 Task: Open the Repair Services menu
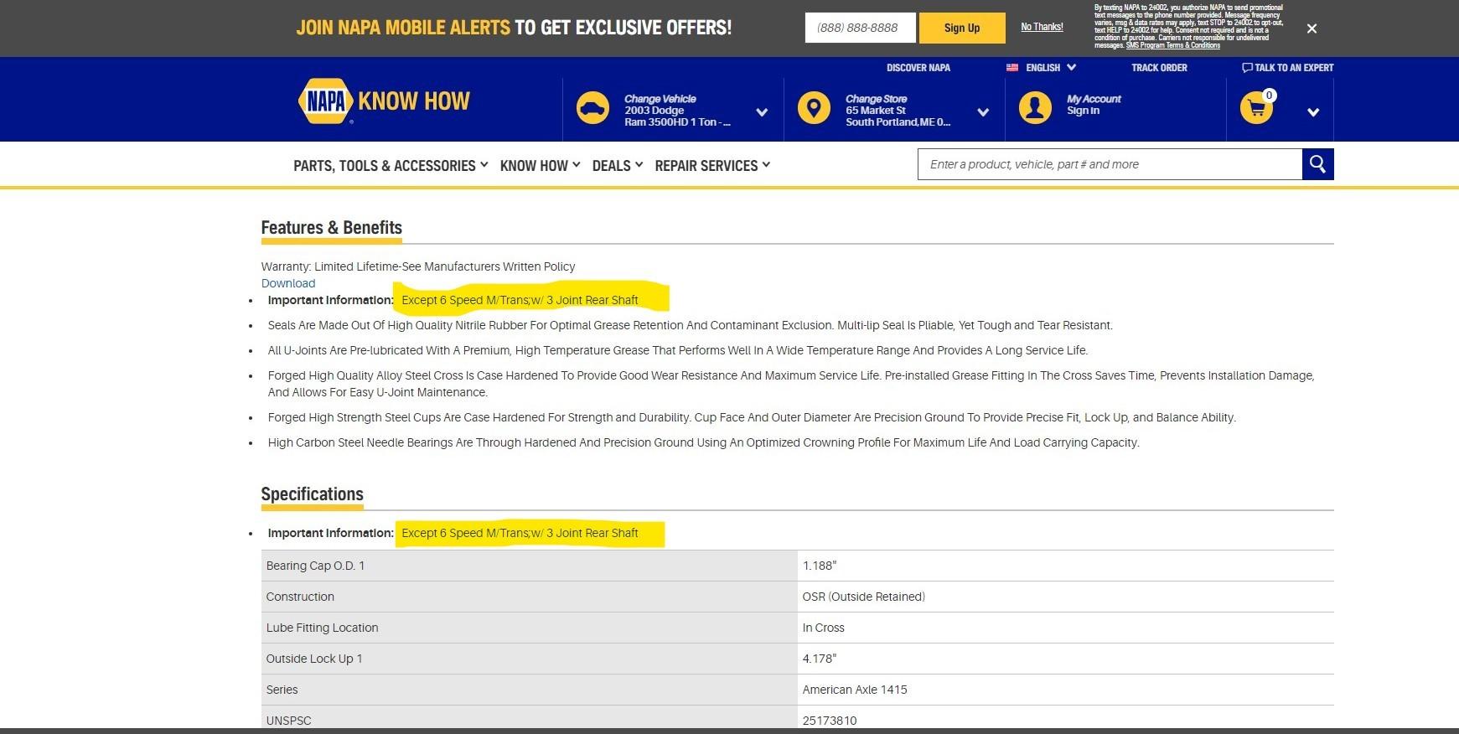click(x=712, y=166)
